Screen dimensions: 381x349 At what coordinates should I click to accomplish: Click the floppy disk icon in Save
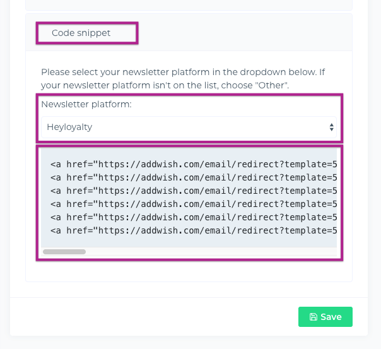tap(314, 317)
